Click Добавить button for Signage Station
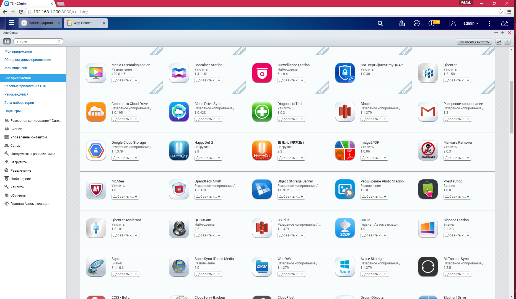The image size is (516, 299). [457, 235]
